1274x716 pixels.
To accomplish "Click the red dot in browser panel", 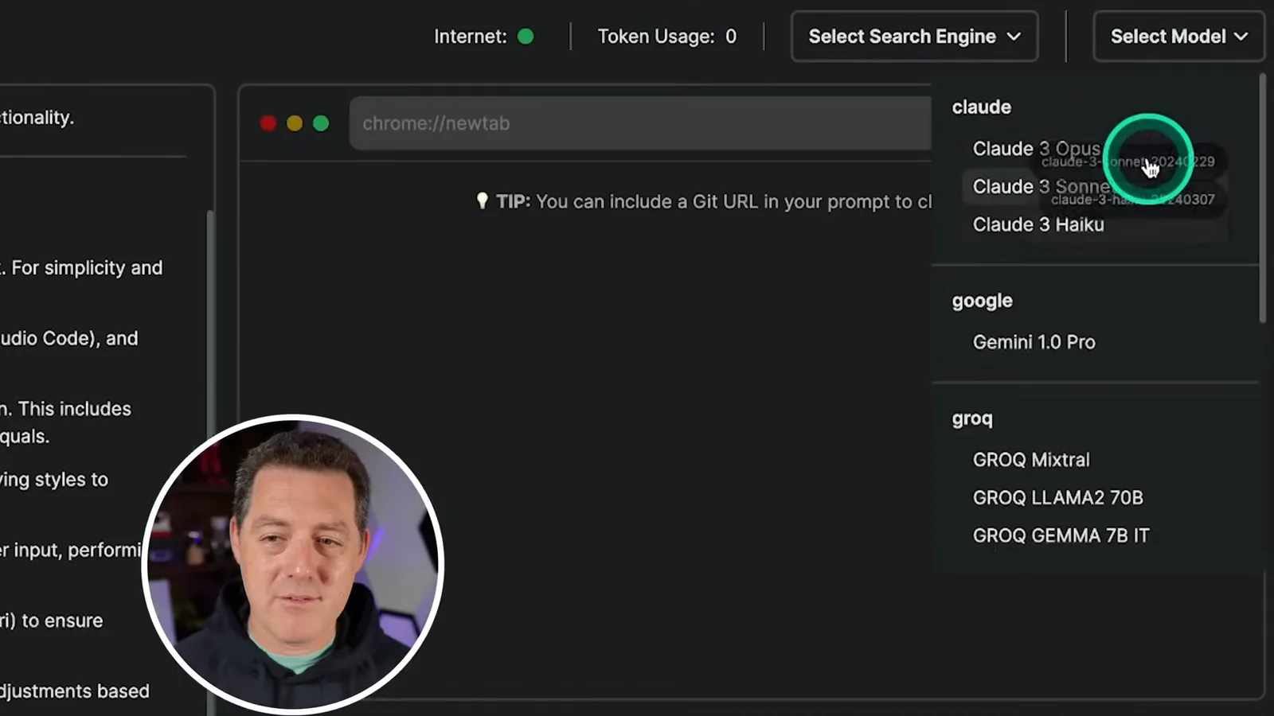I will 268,123.
